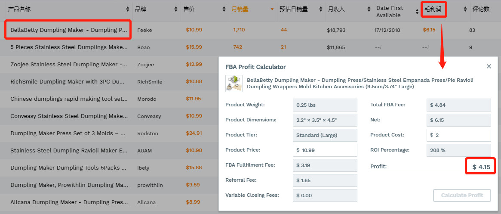The image size is (501, 214).
Task: Sort by Date First Available arrows
Action: point(417,9)
